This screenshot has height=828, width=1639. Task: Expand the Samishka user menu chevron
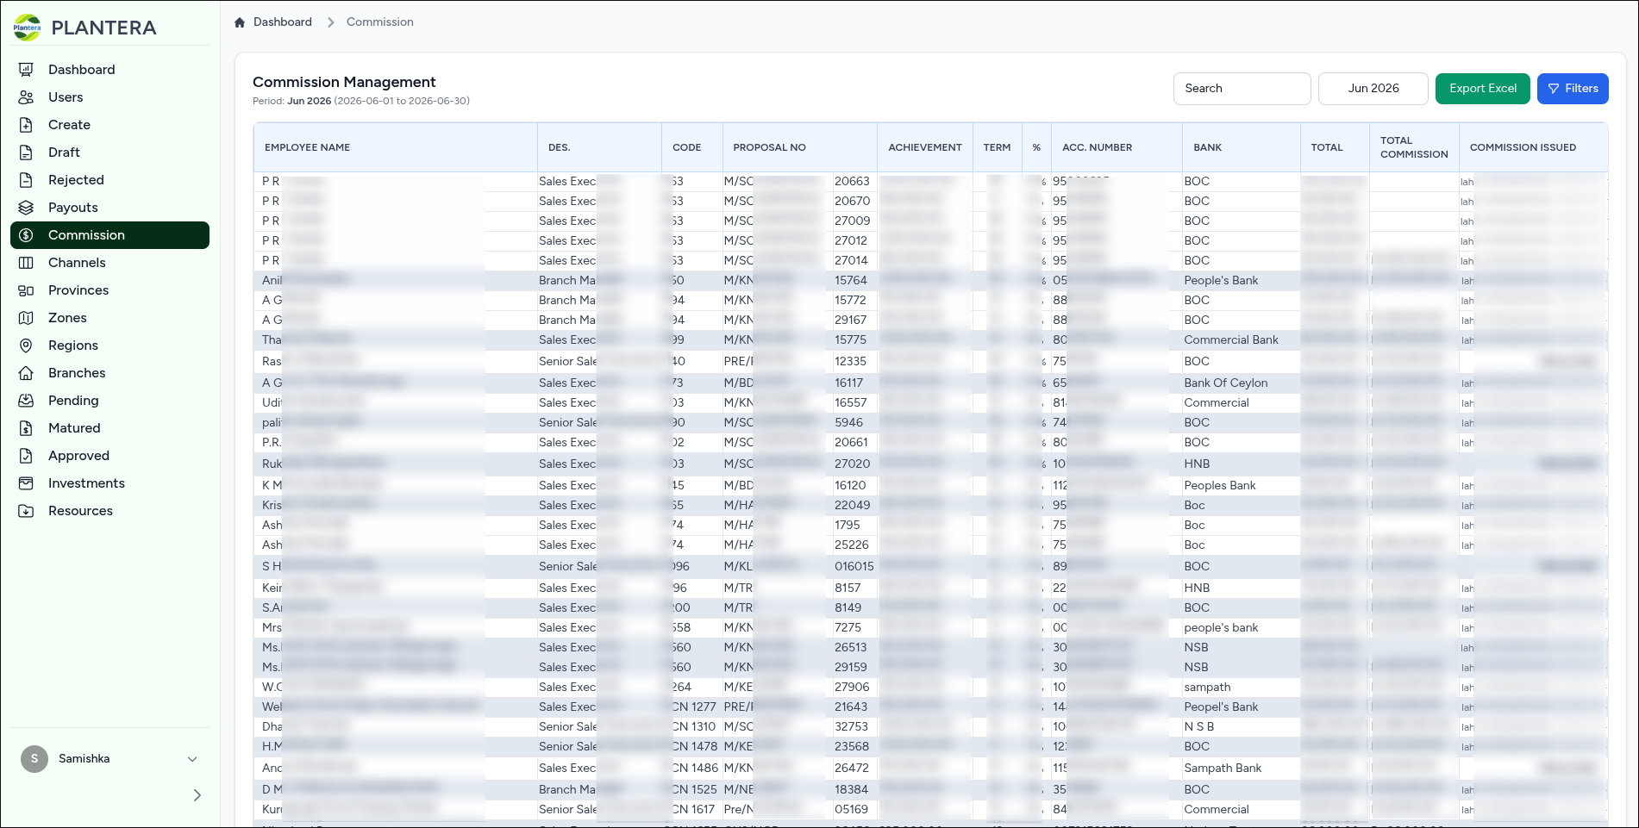tap(192, 759)
